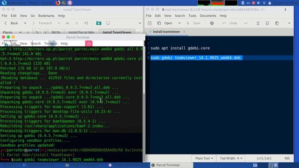Reload the current folder in file manager
Viewport: 299px width, 168px height.
pos(86,23)
